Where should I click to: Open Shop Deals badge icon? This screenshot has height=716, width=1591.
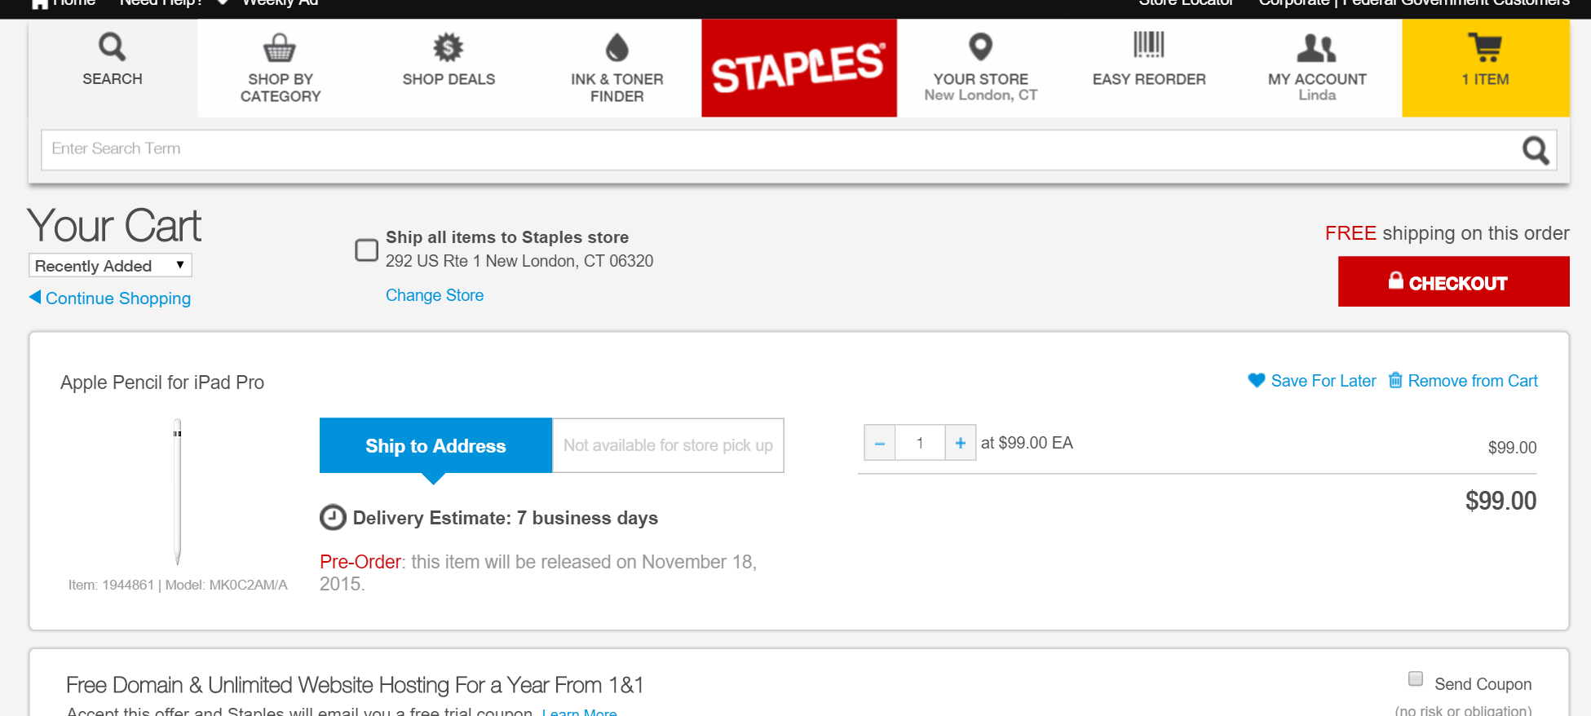click(448, 47)
